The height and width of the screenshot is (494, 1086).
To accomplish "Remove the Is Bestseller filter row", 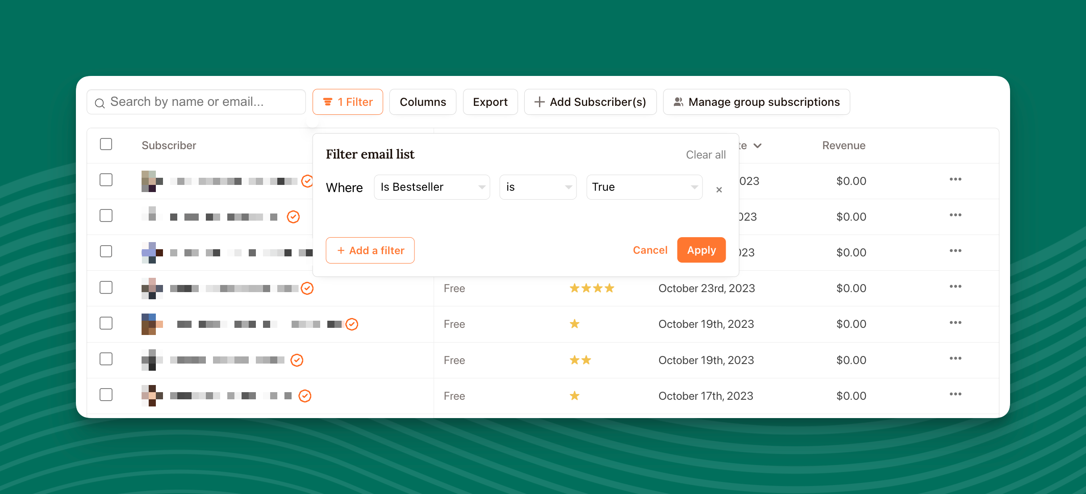I will (719, 190).
